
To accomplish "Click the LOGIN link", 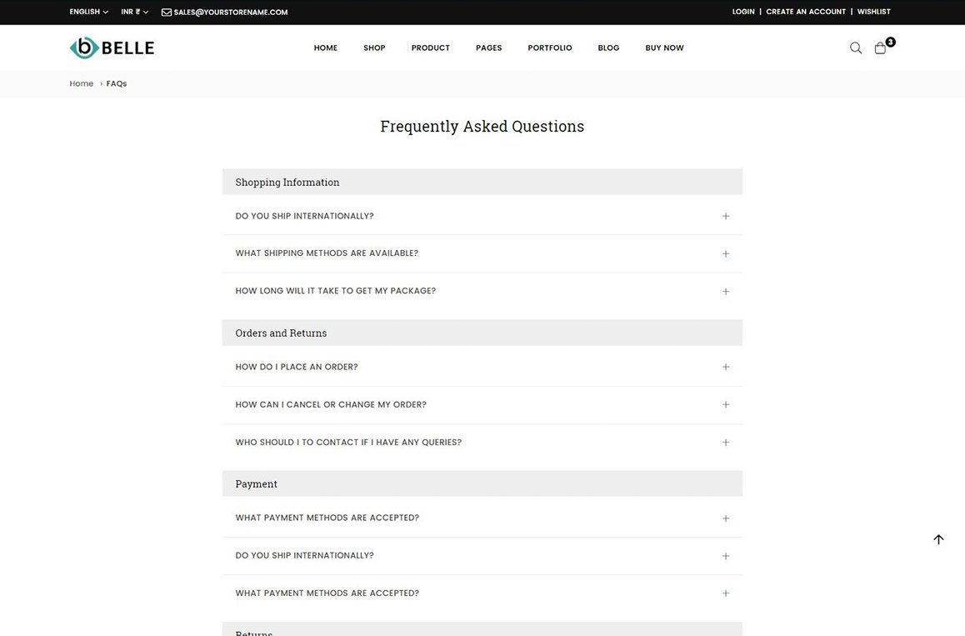I will coord(742,12).
